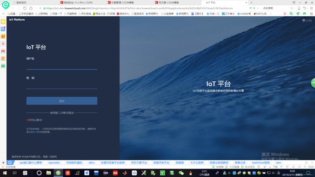Image resolution: width=315 pixels, height=177 pixels.
Task: Open the 360 browser logo menu
Action: coord(5,5)
